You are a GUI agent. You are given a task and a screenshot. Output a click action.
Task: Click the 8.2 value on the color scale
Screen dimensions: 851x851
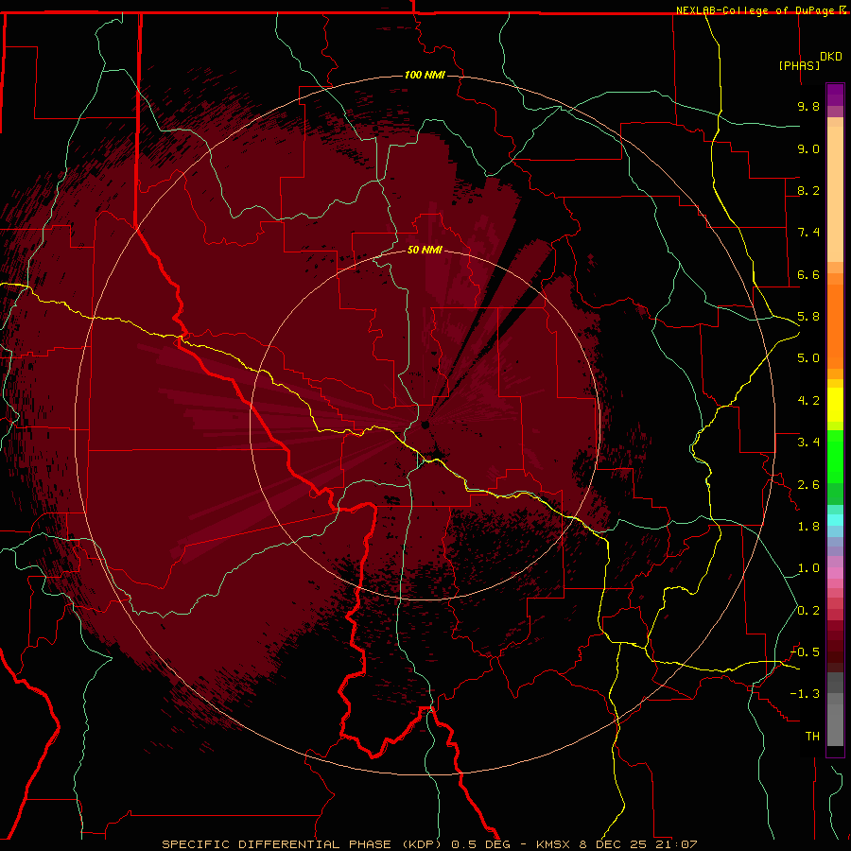click(x=808, y=190)
